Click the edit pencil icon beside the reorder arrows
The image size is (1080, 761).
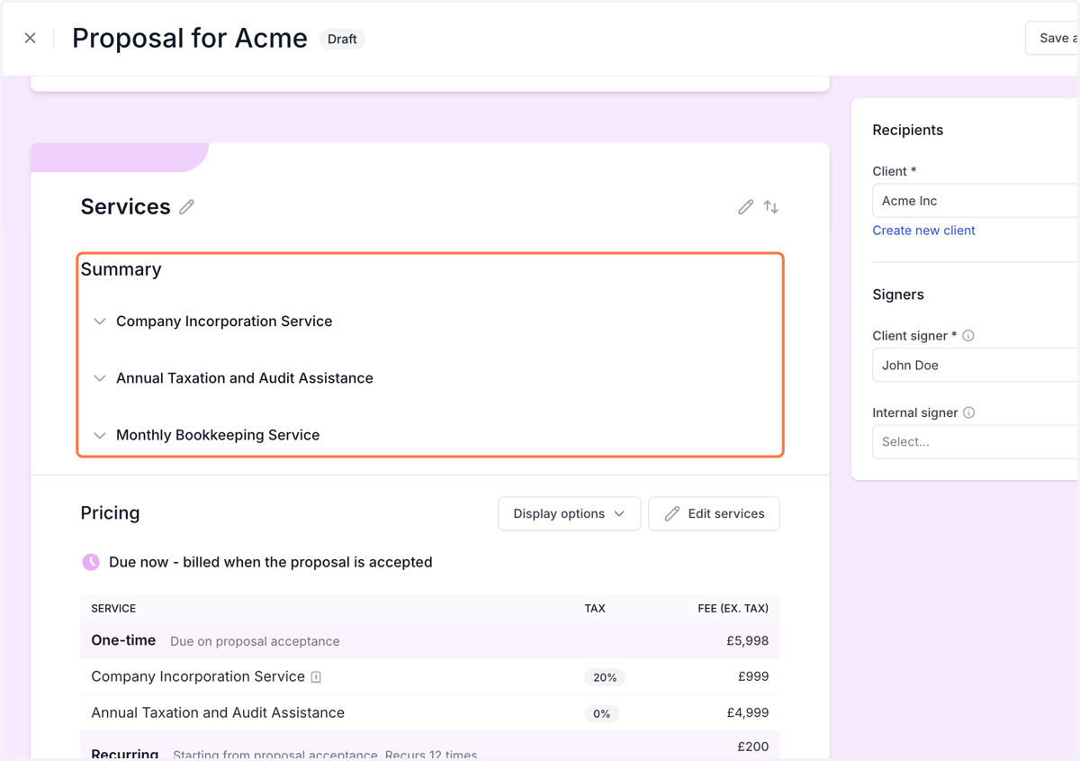745,207
